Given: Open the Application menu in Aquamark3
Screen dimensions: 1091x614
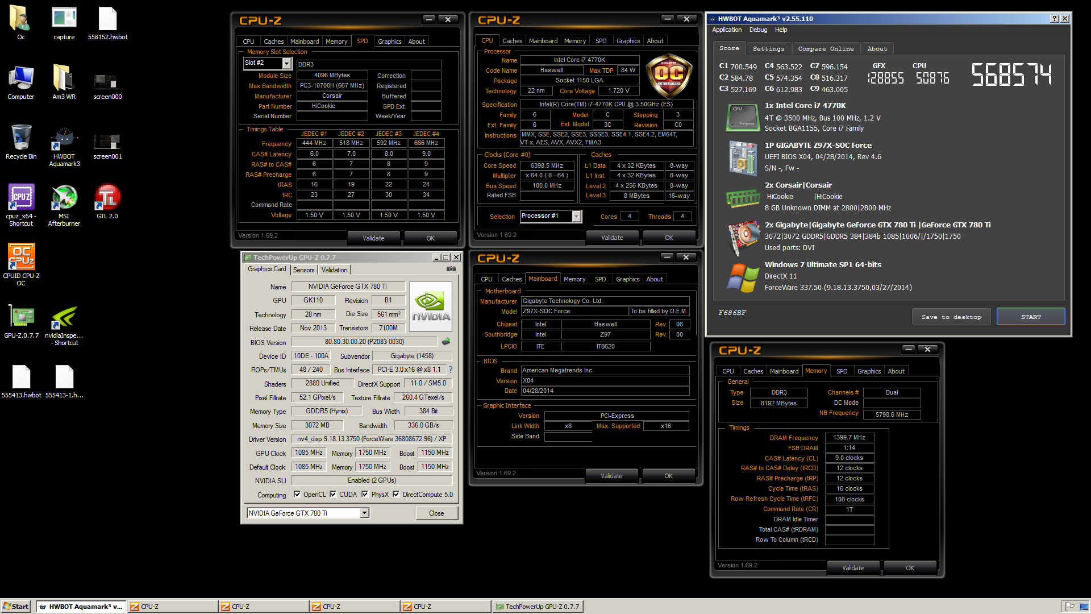Looking at the screenshot, I should pyautogui.click(x=727, y=30).
